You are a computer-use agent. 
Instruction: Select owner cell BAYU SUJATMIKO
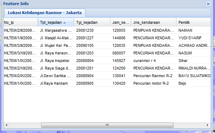click(x=194, y=76)
